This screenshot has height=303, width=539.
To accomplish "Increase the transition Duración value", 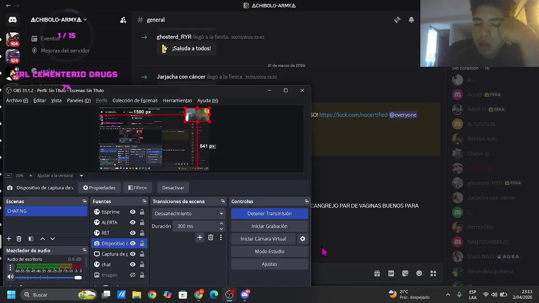I will click(221, 223).
